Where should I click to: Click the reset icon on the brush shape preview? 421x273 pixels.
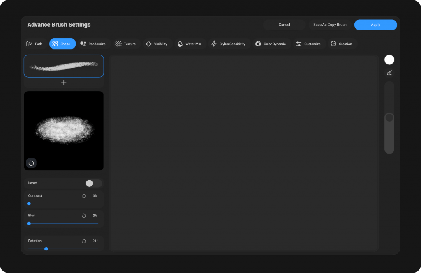click(31, 163)
